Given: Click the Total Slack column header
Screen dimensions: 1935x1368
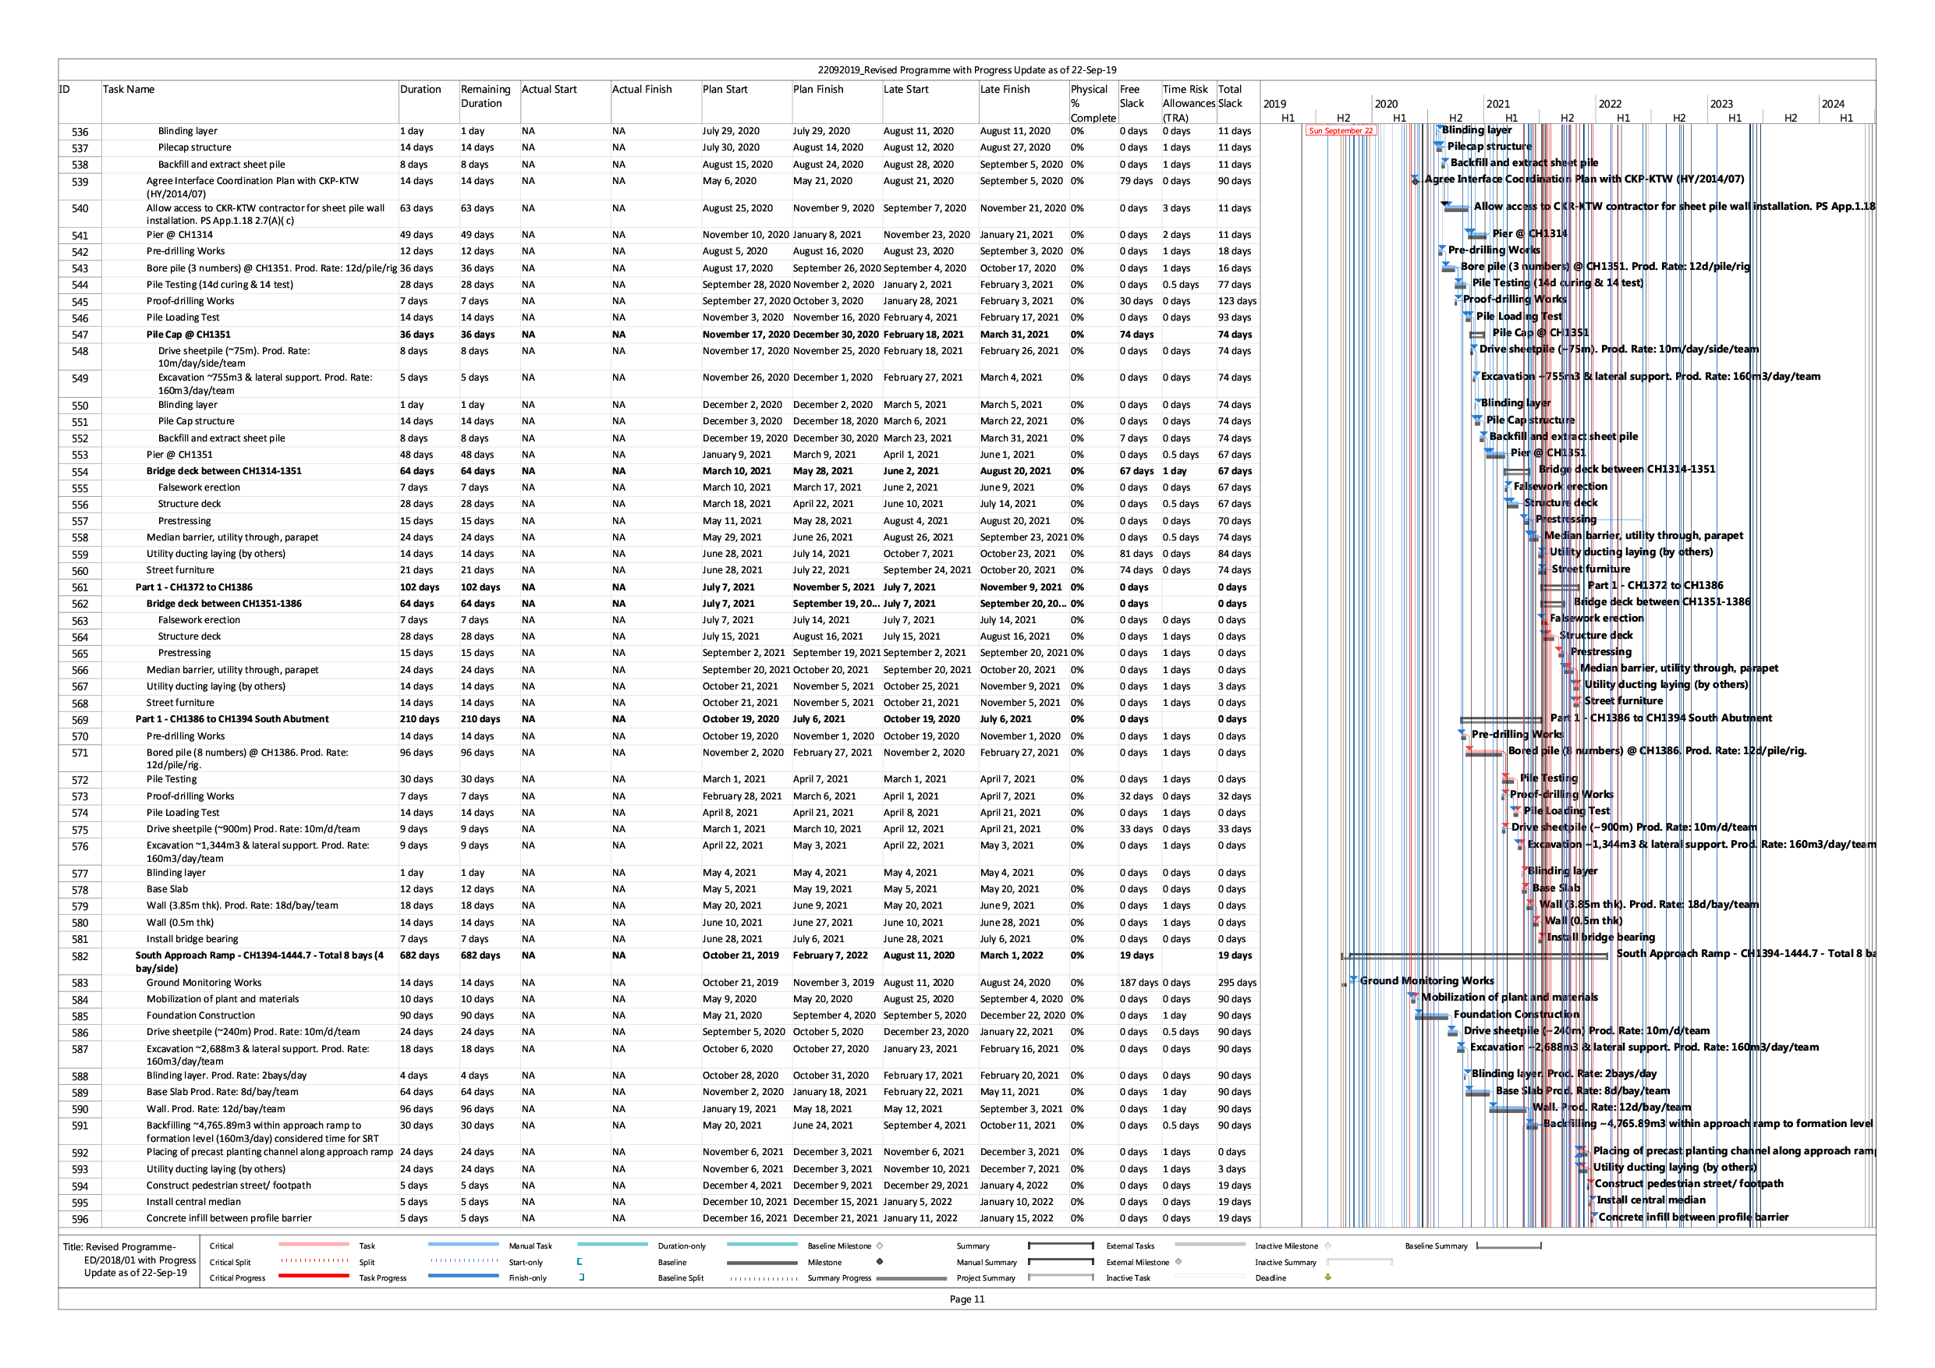Looking at the screenshot, I should pyautogui.click(x=1231, y=96).
